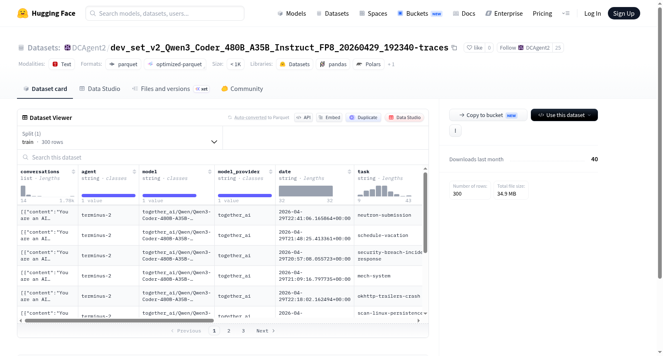
Task: Select the Datasets library tag
Action: coord(295,64)
